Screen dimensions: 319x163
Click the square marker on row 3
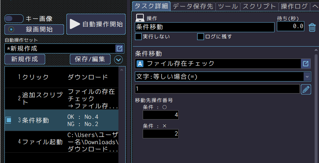[9, 120]
